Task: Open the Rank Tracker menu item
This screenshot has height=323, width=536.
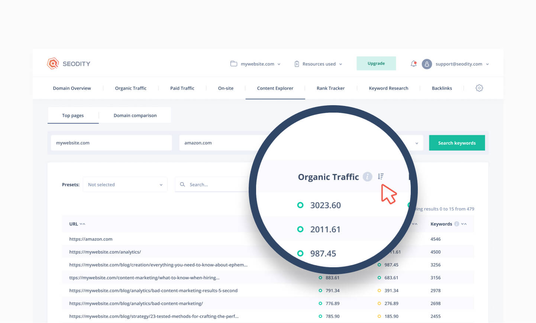Action: pos(330,88)
